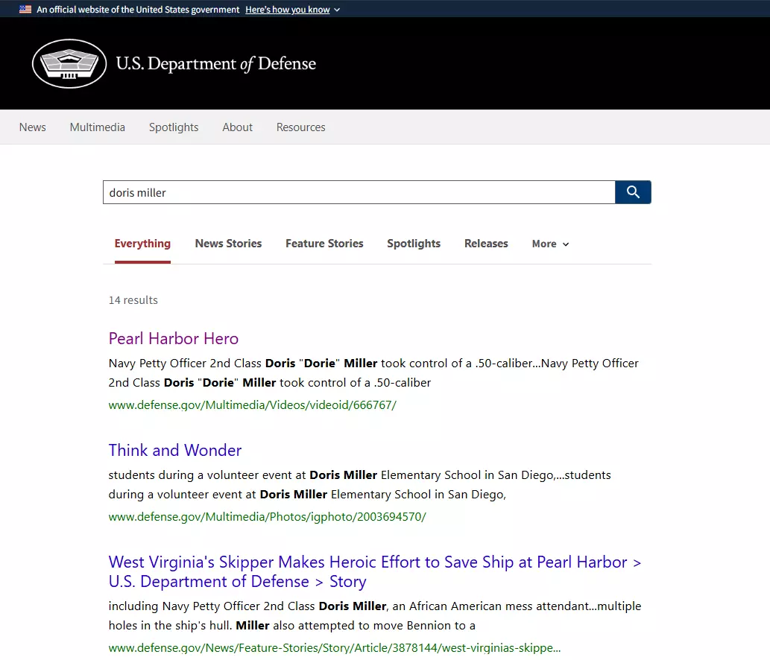Click the Think and Wonder description snippet
The image size is (770, 660).
click(x=359, y=484)
